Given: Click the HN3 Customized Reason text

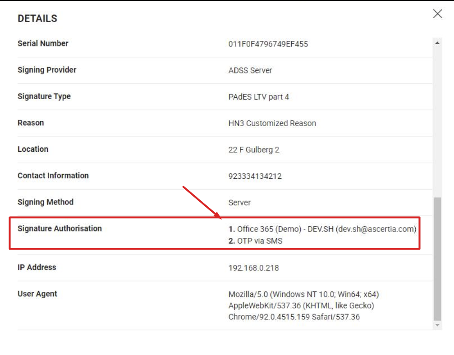Looking at the screenshot, I should pos(272,123).
